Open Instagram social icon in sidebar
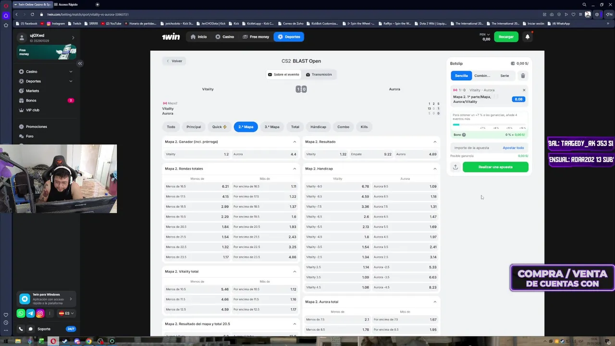Image resolution: width=615 pixels, height=346 pixels. click(x=40, y=313)
